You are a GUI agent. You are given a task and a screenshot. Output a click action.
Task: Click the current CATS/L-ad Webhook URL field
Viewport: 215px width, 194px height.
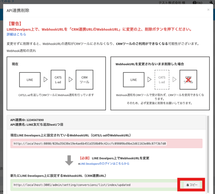[x=106, y=143]
